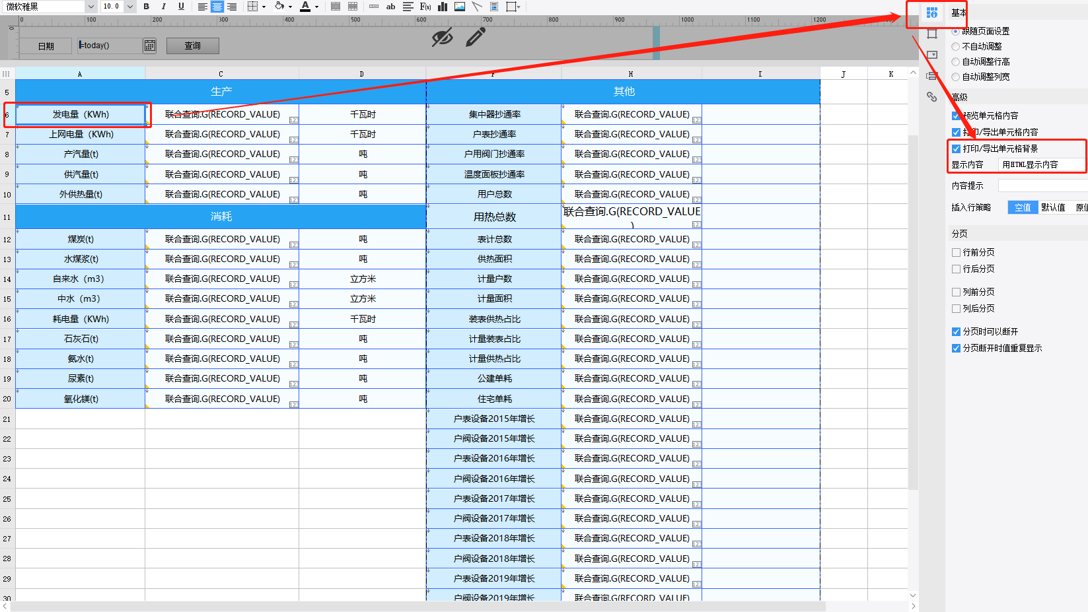Viewport: 1088px width, 612px height.
Task: Click the paint bucket fill icon
Action: pos(279,7)
